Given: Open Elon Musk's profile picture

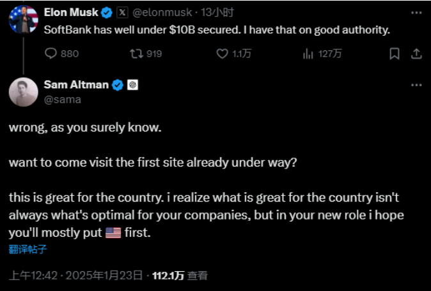Looking at the screenshot, I should pyautogui.click(x=24, y=19).
